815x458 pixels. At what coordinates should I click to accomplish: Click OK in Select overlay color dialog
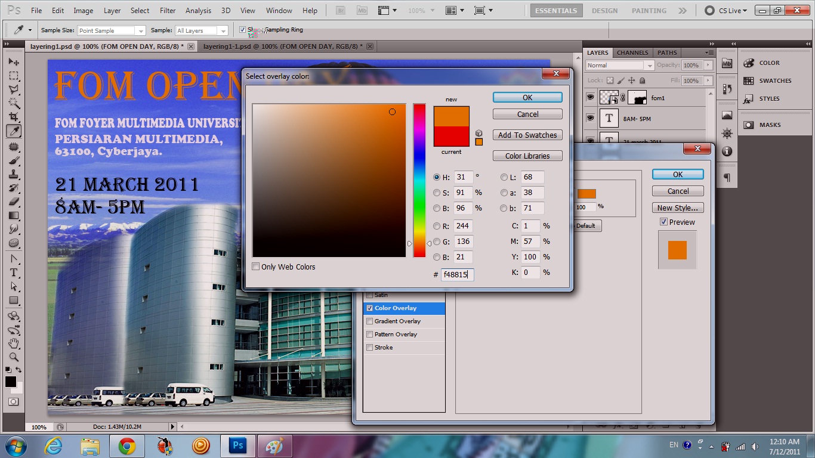pos(527,97)
